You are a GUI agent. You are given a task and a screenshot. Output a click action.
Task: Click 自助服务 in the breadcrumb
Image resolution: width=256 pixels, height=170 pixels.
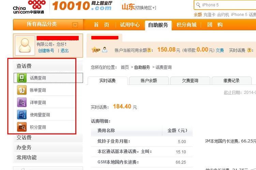coord(142,67)
